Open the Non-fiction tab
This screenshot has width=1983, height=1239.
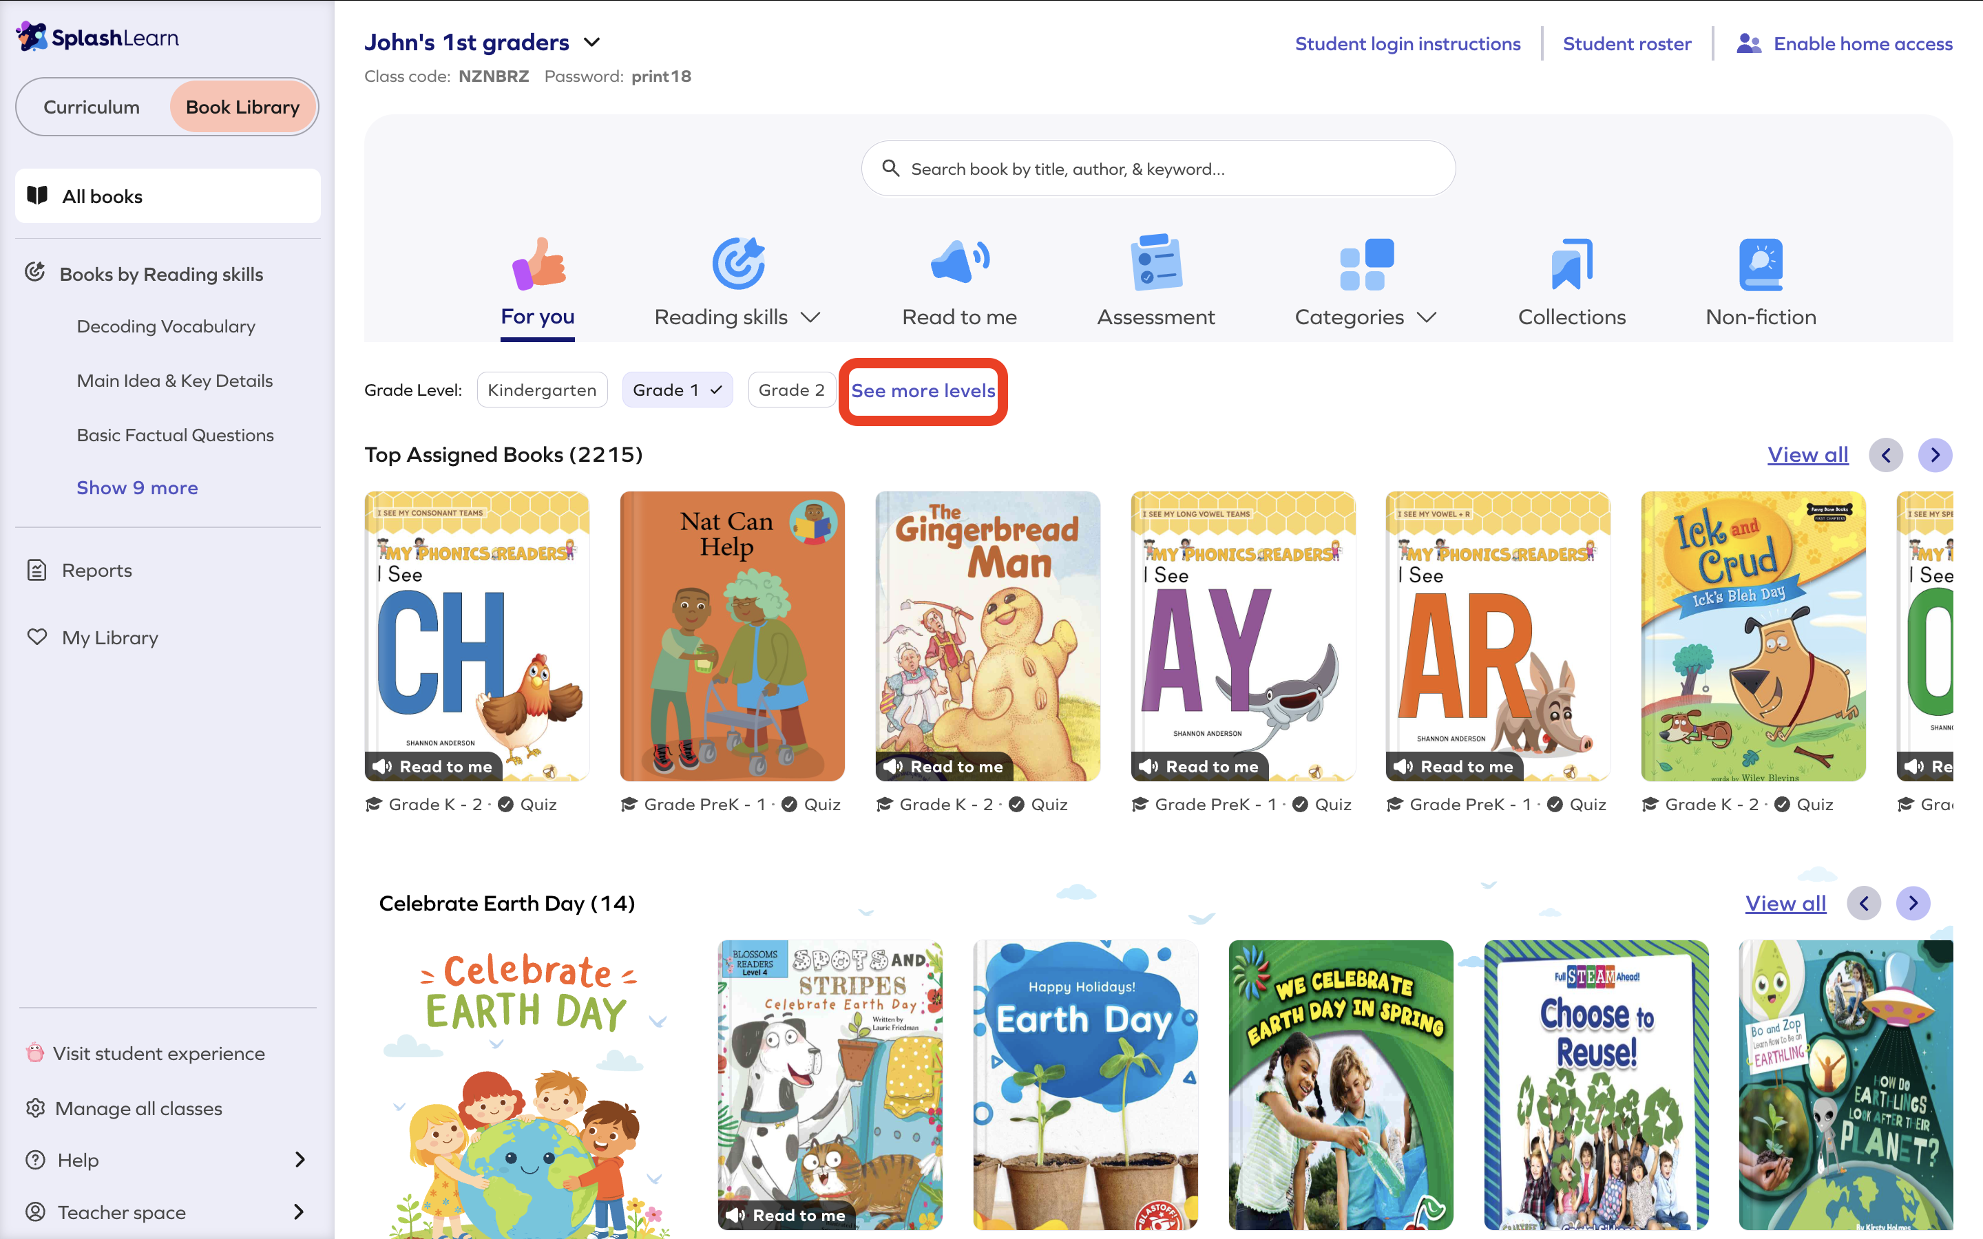tap(1761, 317)
